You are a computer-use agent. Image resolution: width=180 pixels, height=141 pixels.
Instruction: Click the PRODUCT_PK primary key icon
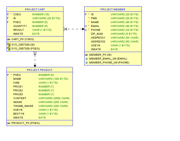point(9,123)
